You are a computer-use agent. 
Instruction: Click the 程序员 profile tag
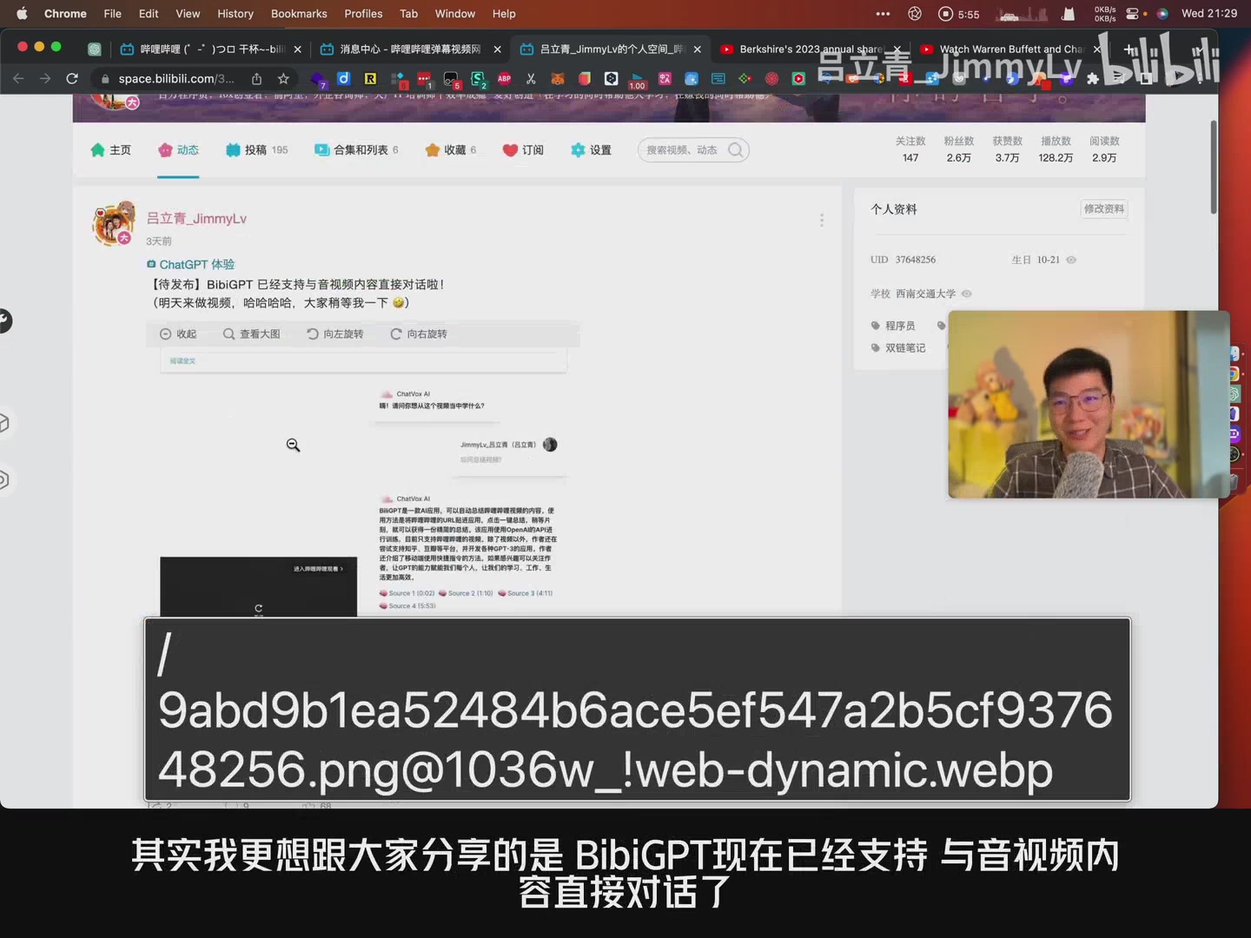(899, 326)
